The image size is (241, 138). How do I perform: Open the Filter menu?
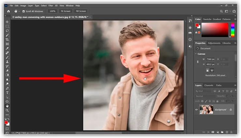coord(51,6)
